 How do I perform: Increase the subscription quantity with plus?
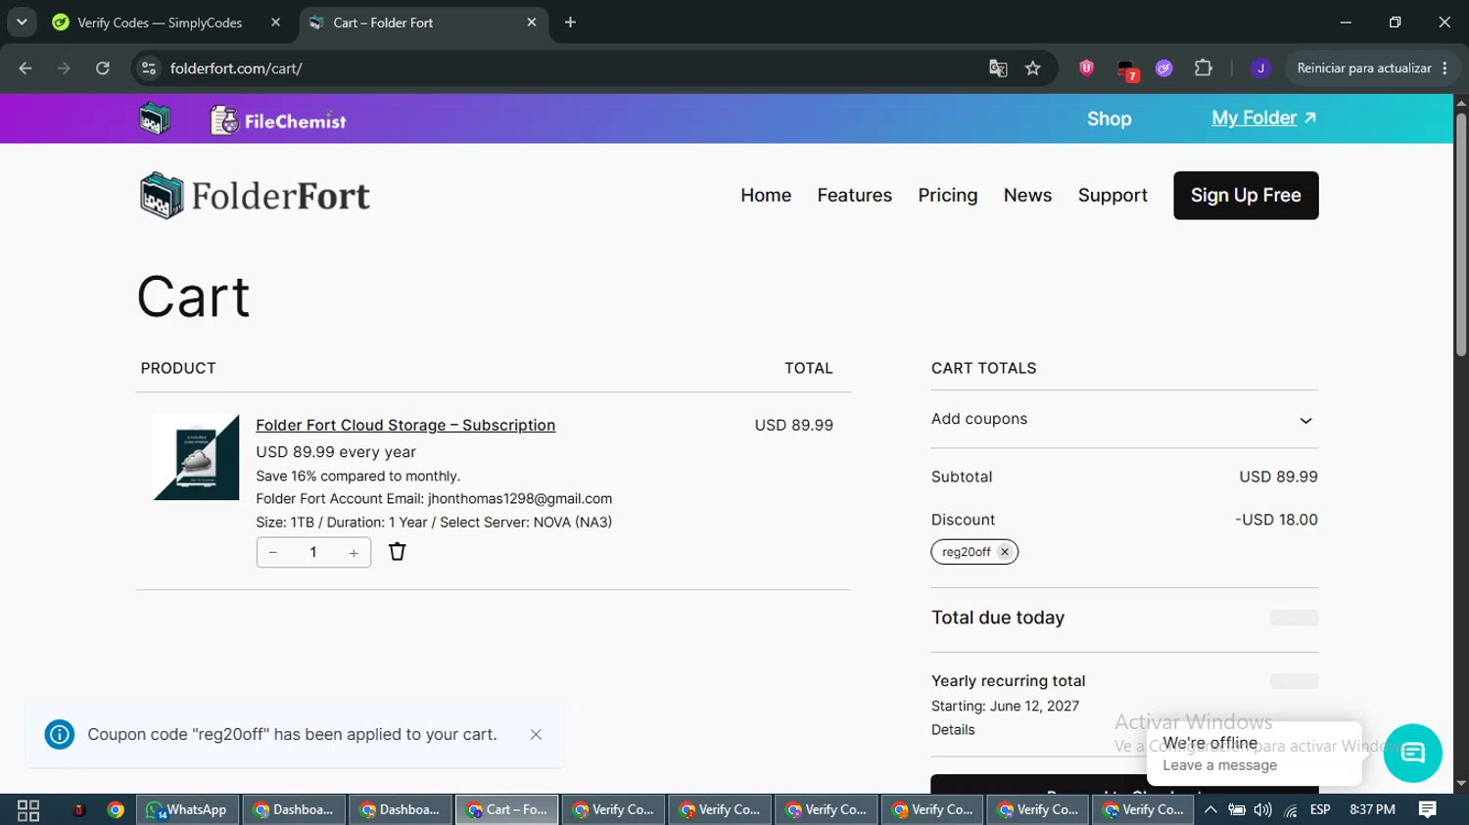pyautogui.click(x=354, y=553)
